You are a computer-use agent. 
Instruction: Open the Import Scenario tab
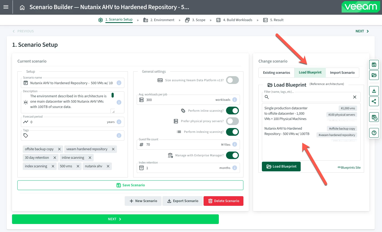click(x=342, y=73)
